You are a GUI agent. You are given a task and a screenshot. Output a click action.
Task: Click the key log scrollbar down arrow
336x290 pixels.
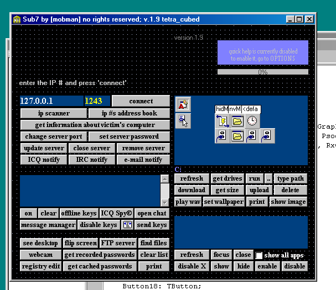point(164,202)
